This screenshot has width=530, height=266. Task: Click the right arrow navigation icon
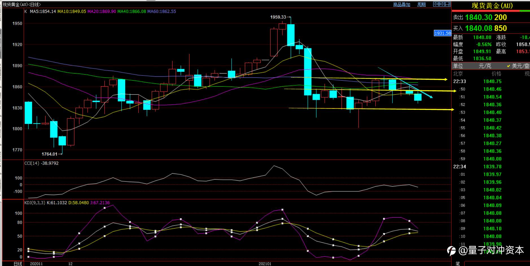click(x=442, y=4)
